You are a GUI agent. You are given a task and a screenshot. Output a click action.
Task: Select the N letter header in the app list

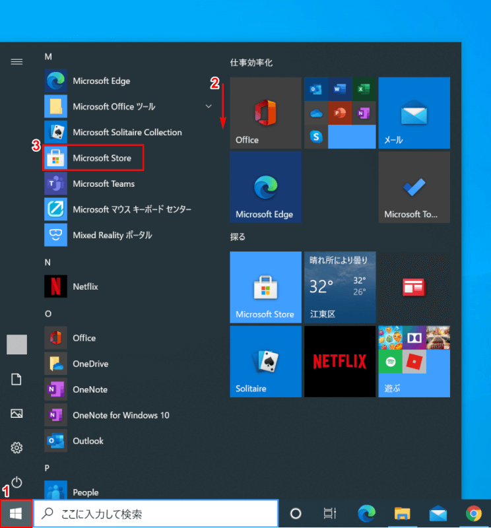[48, 262]
